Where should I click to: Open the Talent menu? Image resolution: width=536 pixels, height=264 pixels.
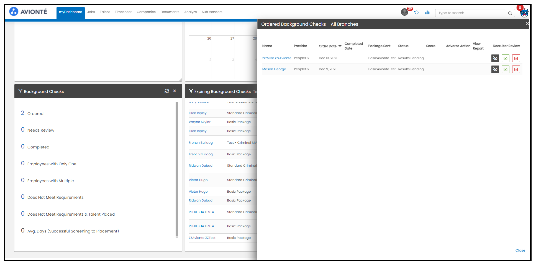click(x=105, y=12)
